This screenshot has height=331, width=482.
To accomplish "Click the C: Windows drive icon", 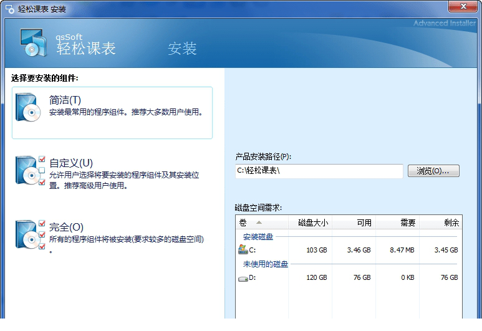I will tap(243, 249).
